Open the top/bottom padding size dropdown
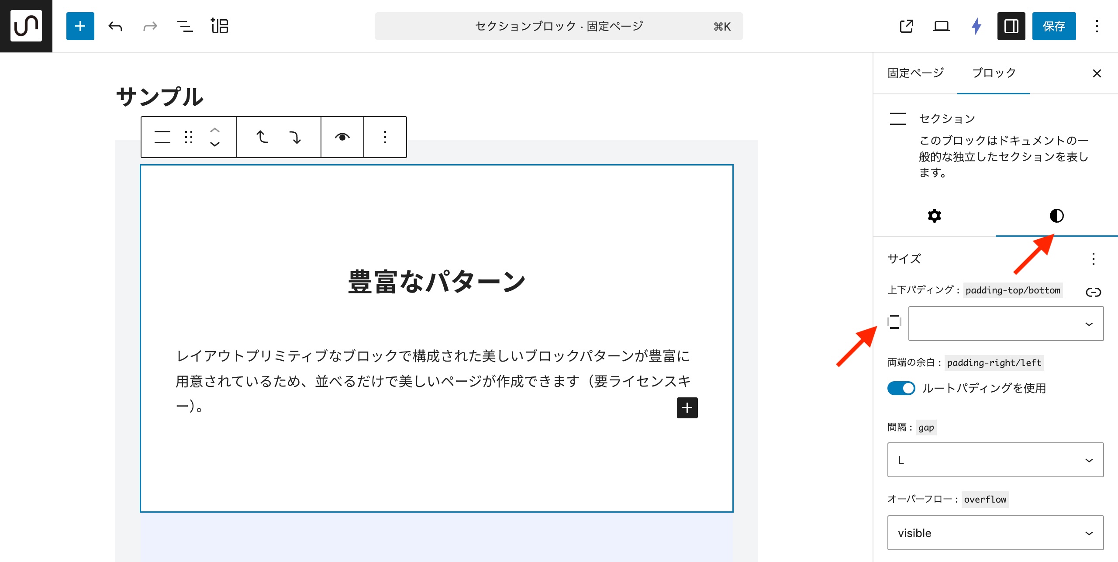The image size is (1118, 562). (x=1005, y=324)
